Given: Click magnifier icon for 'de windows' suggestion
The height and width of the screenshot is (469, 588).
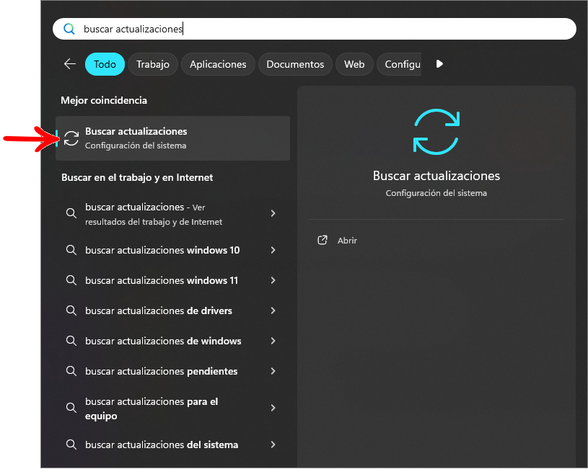Looking at the screenshot, I should pyautogui.click(x=71, y=341).
